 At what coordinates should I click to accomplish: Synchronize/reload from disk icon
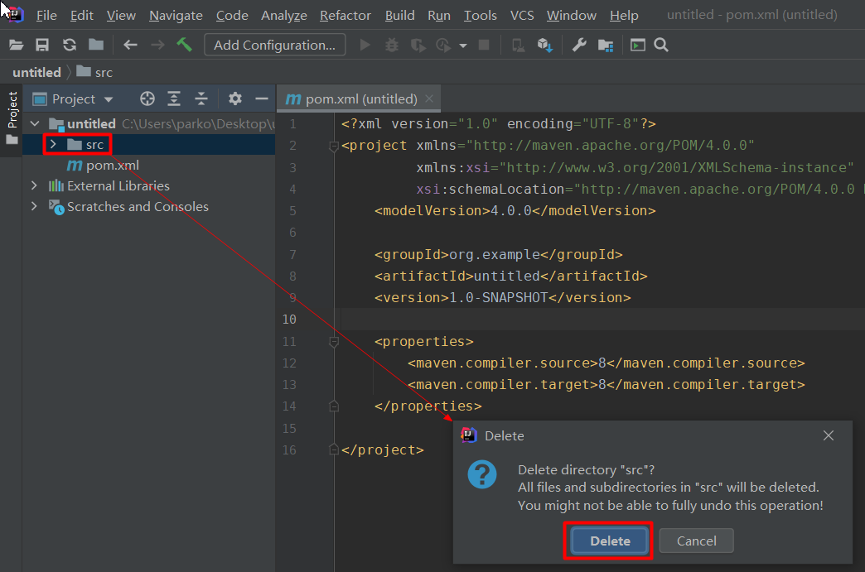coord(69,46)
